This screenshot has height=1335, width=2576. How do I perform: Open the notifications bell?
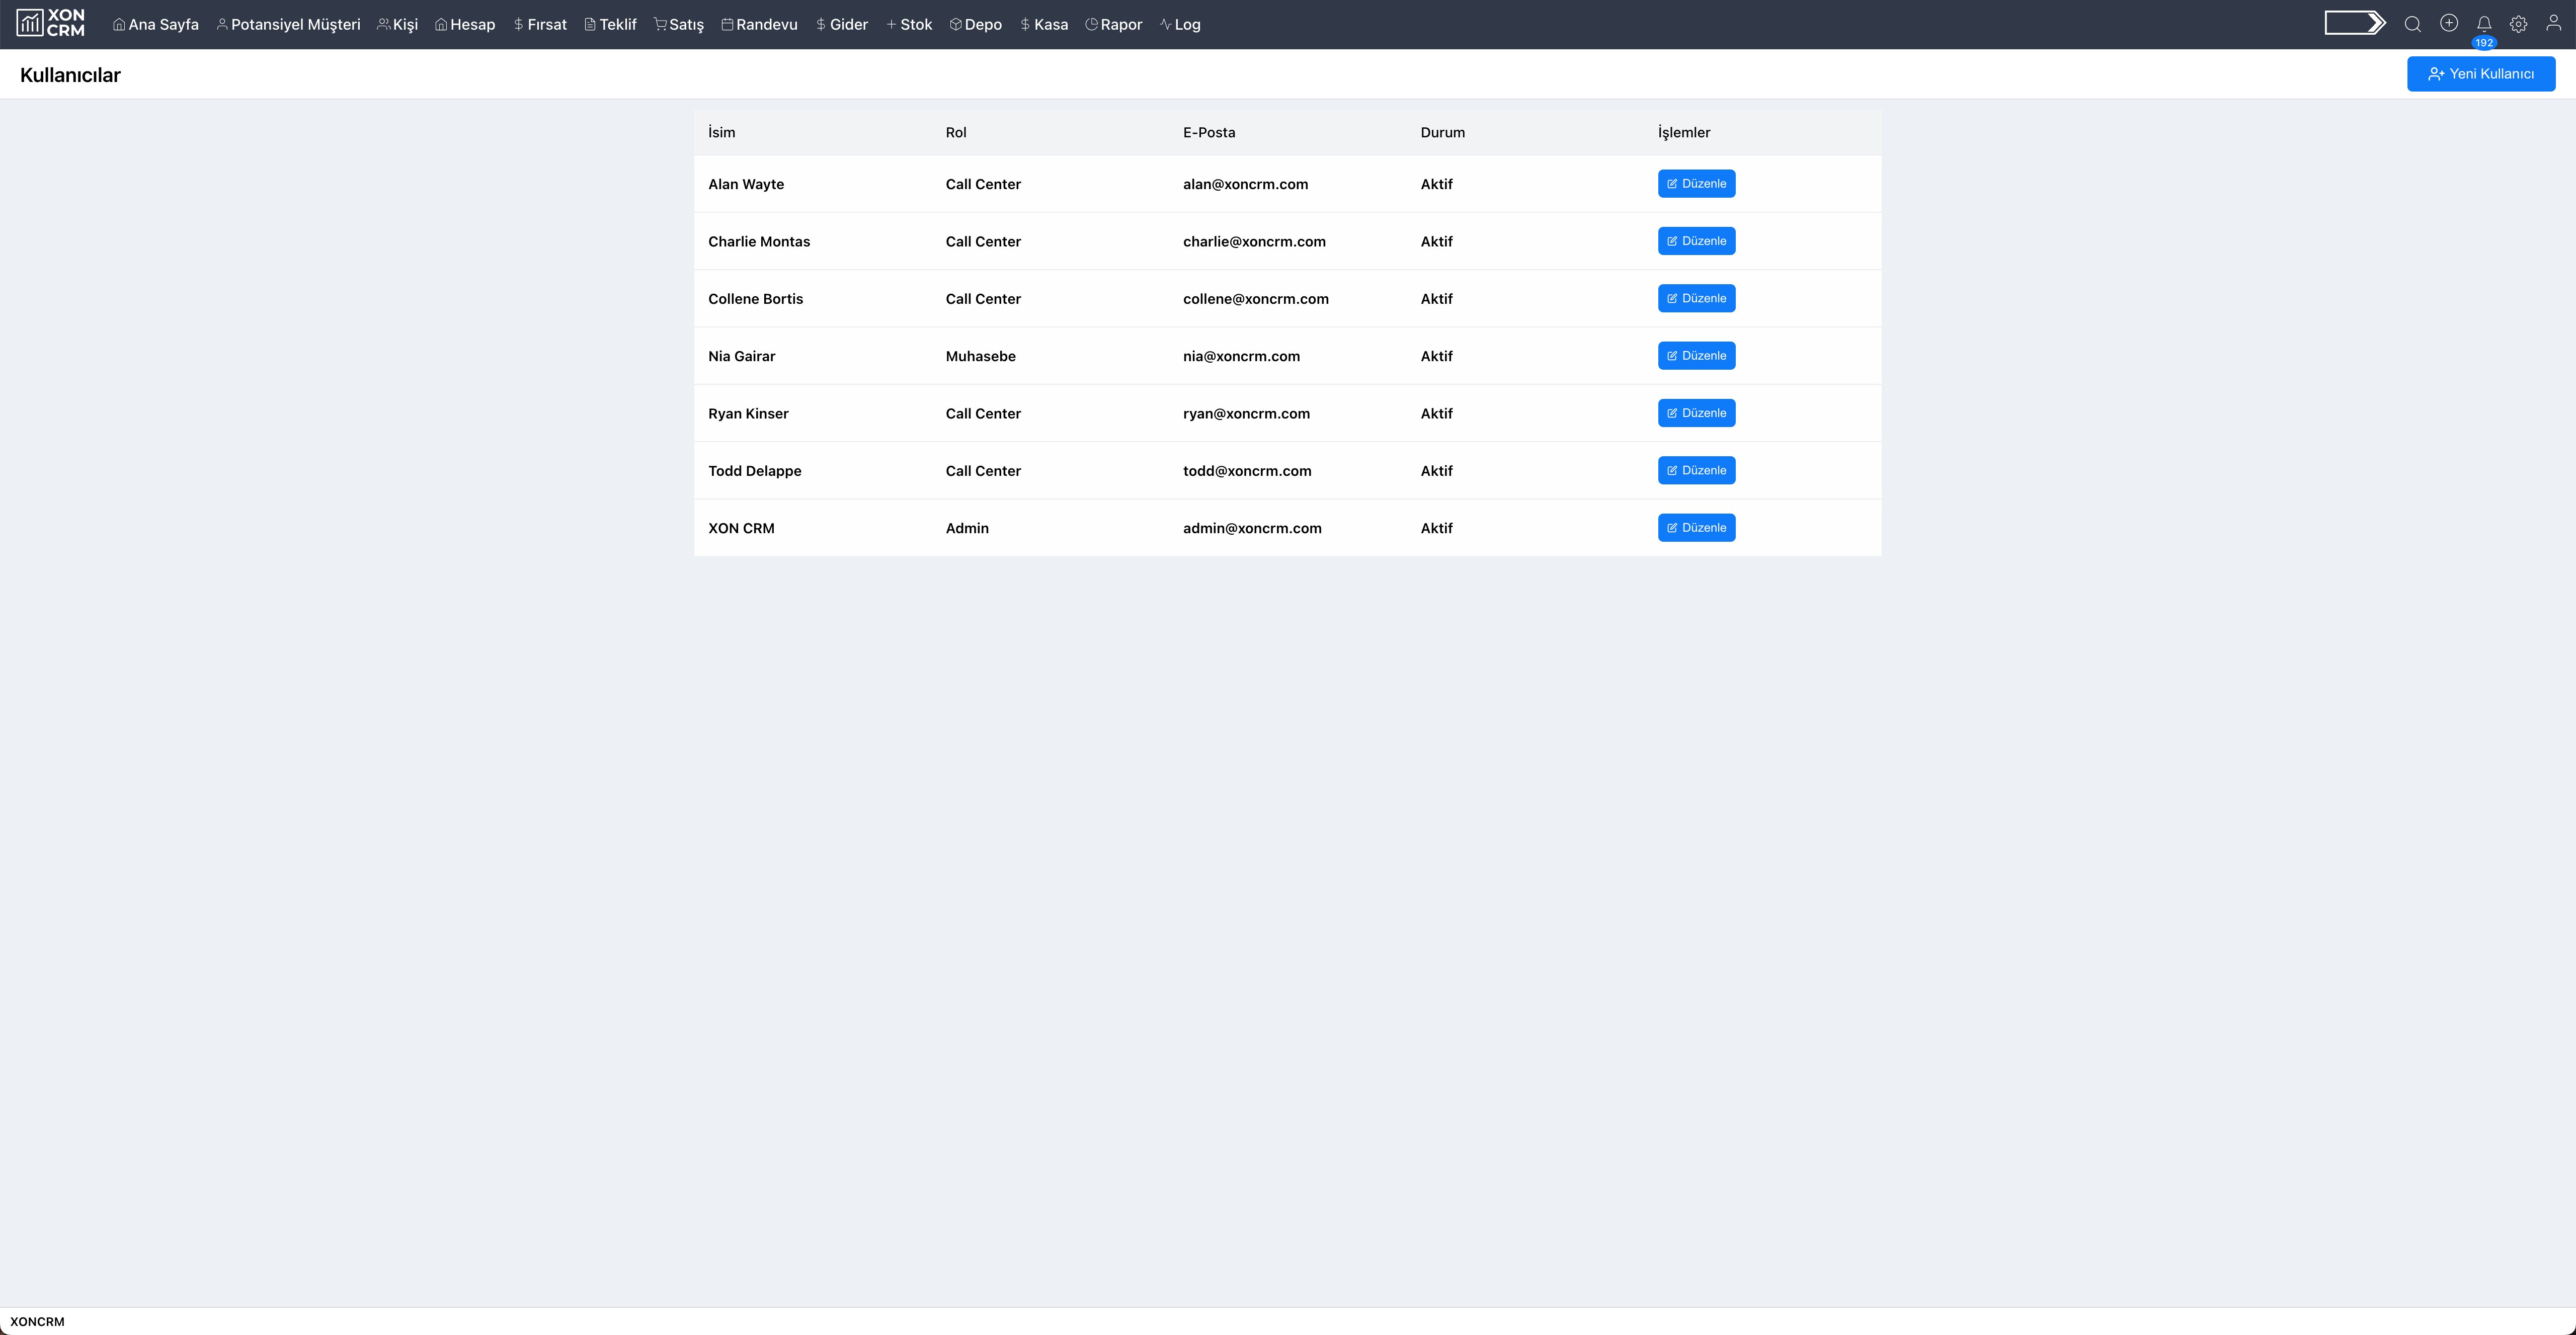pos(2483,24)
